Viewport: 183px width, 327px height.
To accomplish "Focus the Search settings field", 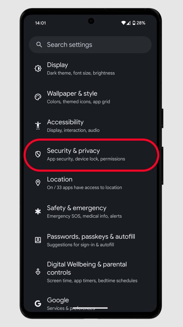I will [x=90, y=45].
